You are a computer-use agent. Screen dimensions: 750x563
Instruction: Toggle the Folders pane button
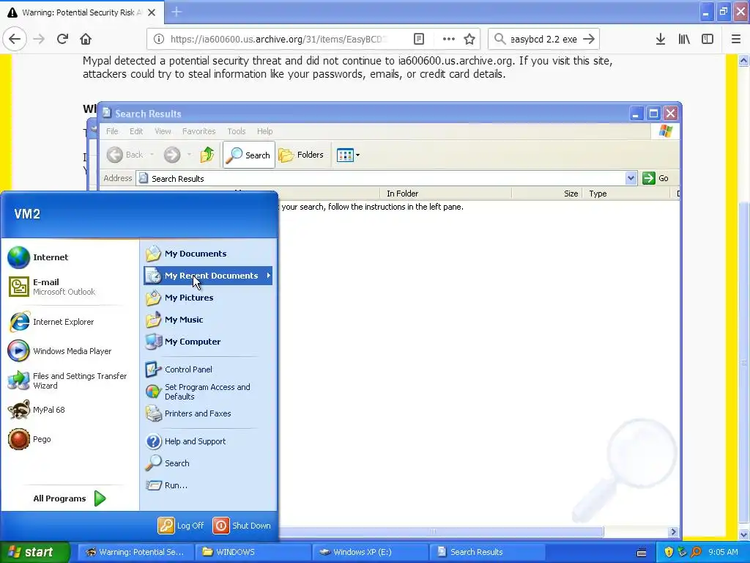pos(302,155)
